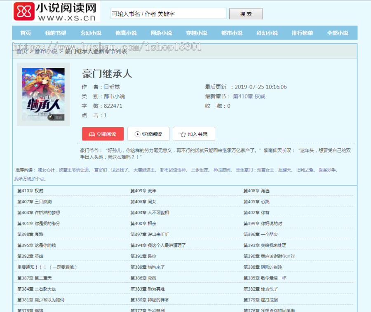Select 全部小说 from the navigation bar
The image size is (371, 312).
click(338, 33)
